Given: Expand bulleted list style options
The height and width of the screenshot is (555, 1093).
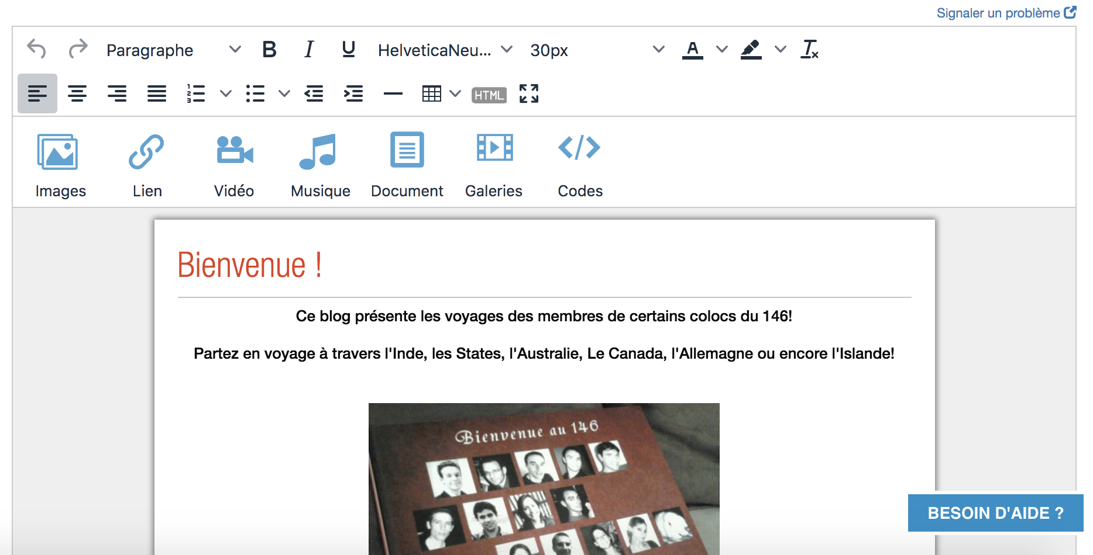Looking at the screenshot, I should coord(284,93).
